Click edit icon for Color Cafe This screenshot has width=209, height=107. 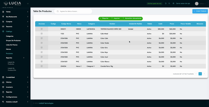[x=42, y=38]
